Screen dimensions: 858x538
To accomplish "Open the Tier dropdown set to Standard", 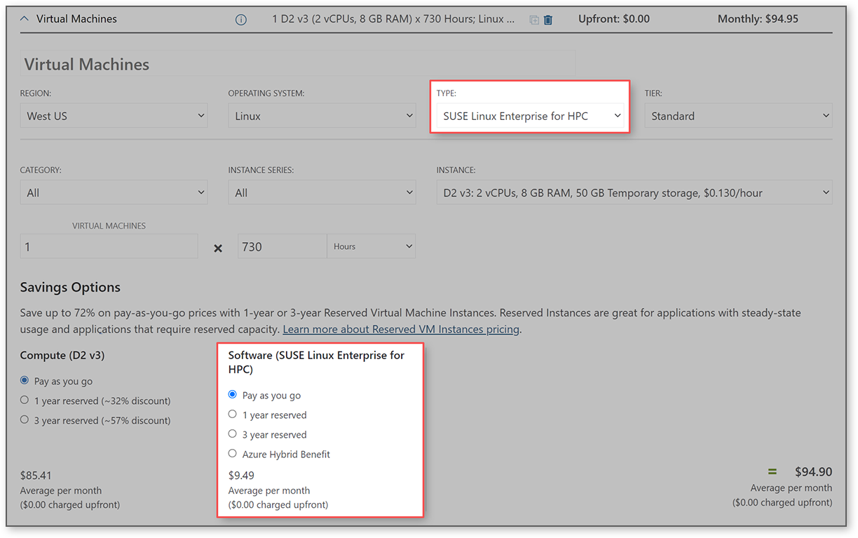I will tap(738, 116).
